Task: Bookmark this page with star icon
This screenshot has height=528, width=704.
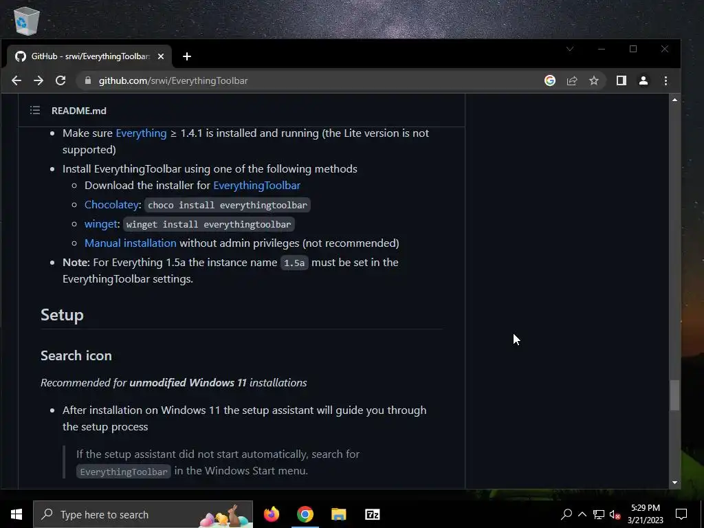Action: [x=594, y=80]
